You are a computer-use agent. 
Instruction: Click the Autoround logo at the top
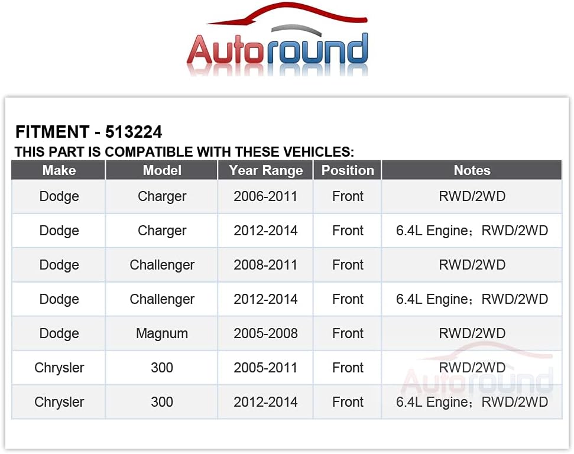pos(277,51)
